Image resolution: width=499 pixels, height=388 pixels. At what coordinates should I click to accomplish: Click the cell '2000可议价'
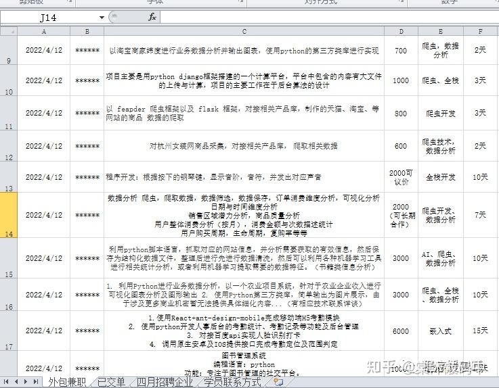(401, 177)
